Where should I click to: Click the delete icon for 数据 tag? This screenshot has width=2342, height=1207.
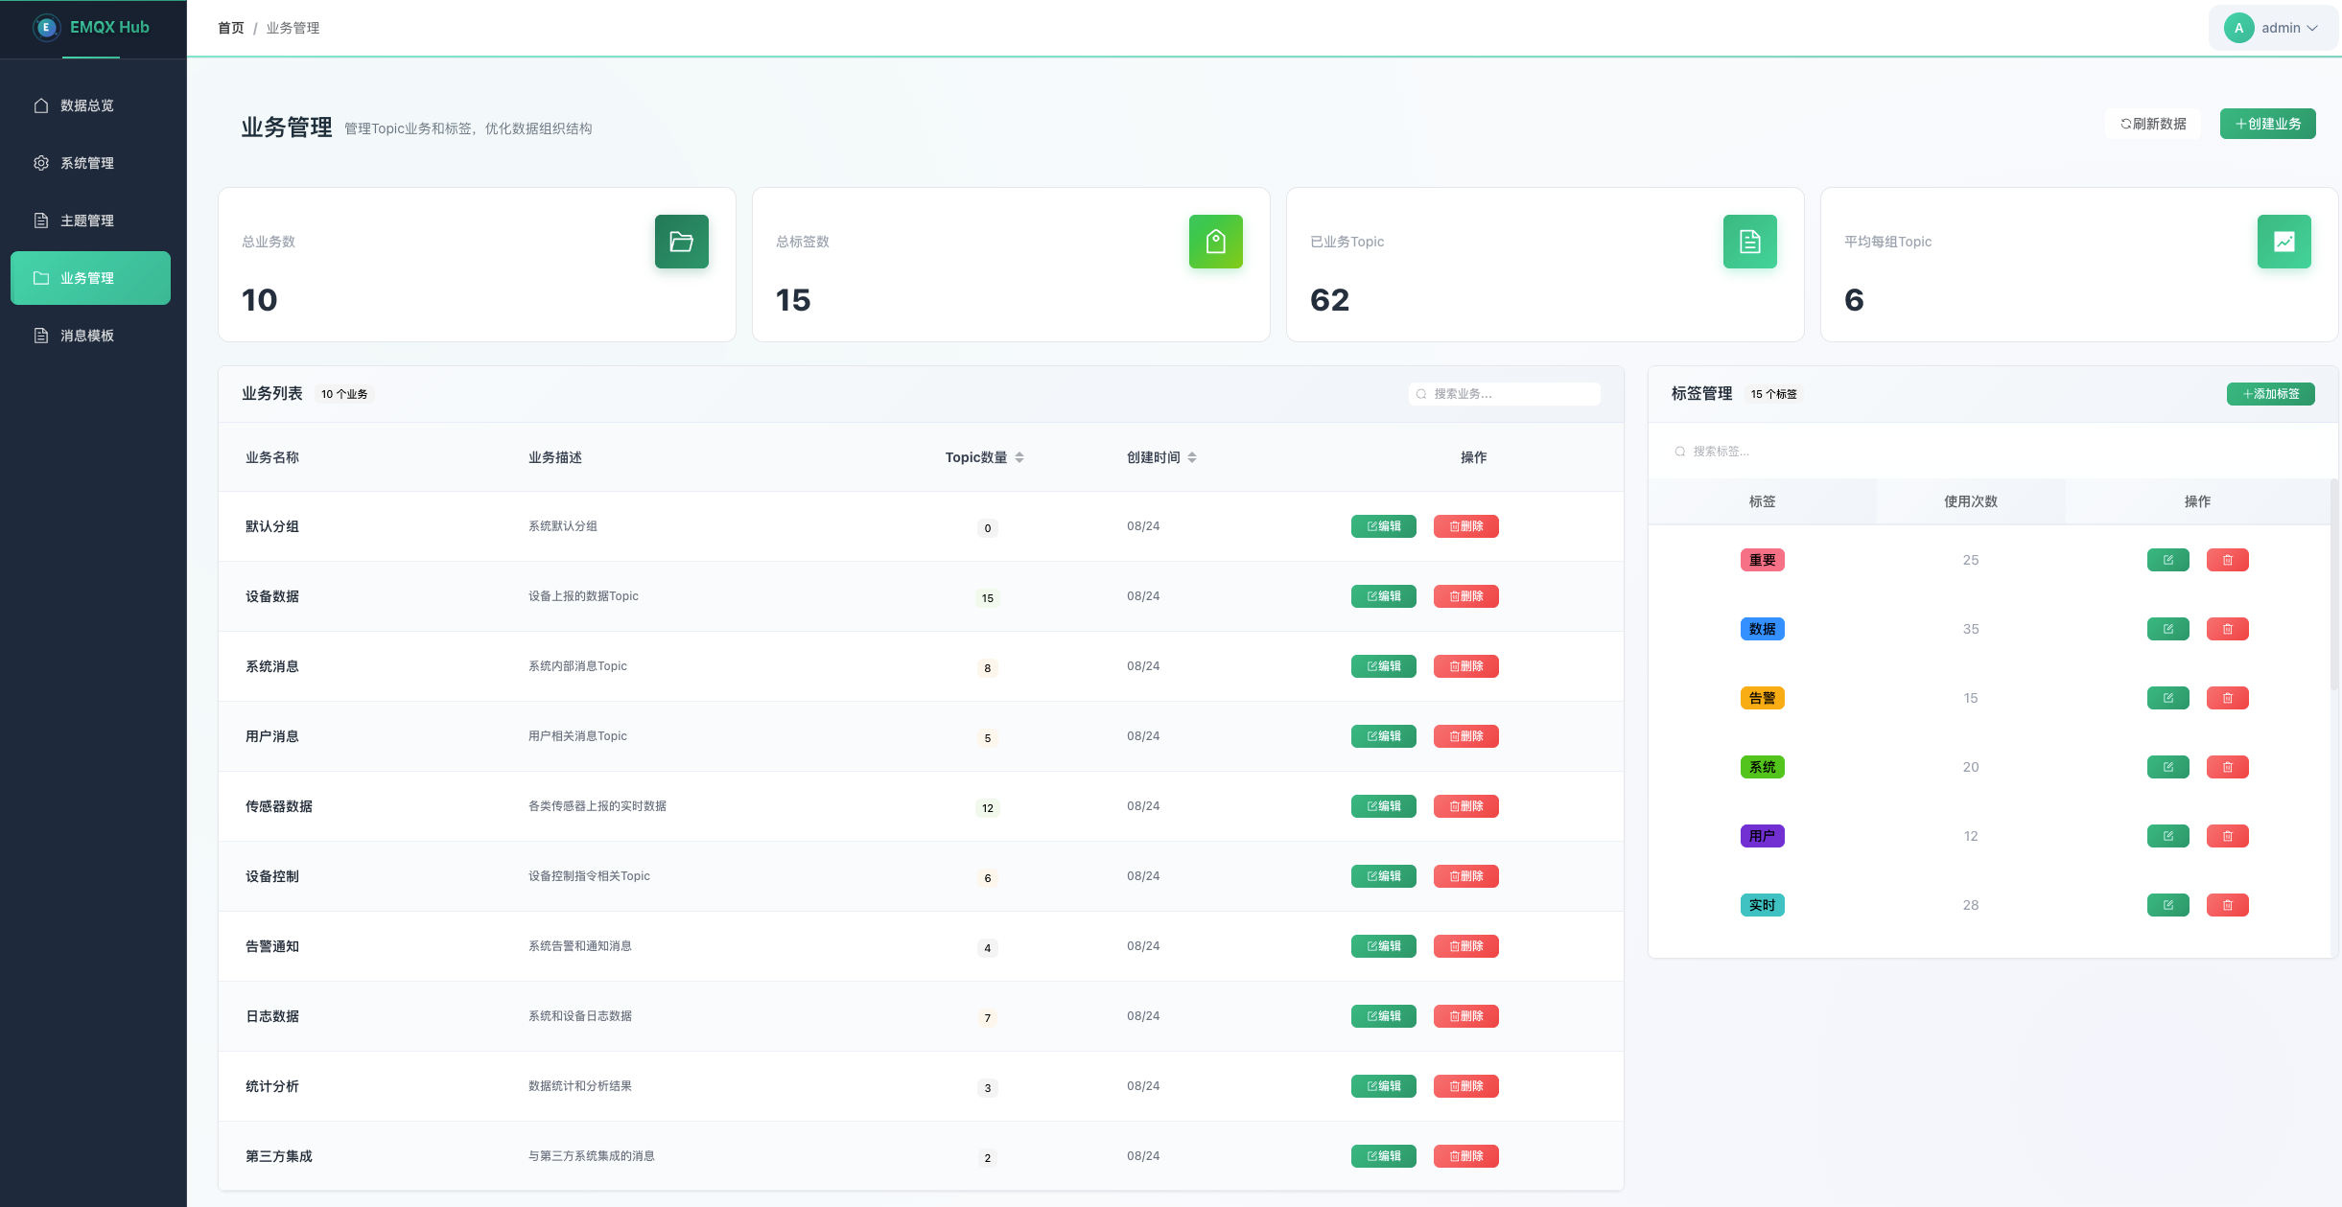coord(2227,629)
